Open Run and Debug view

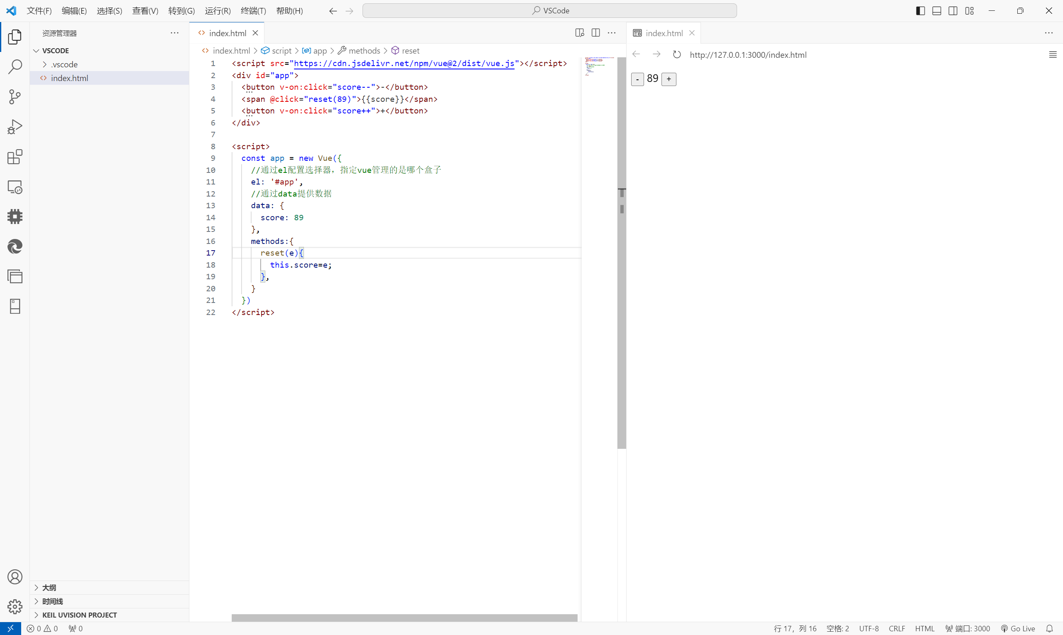tap(15, 127)
